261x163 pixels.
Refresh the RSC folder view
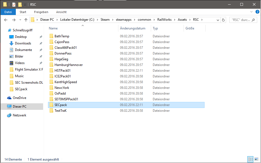tap(223, 20)
